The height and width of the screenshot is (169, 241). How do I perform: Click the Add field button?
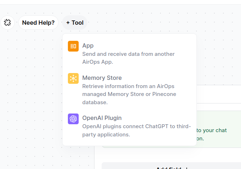[x=171, y=166]
